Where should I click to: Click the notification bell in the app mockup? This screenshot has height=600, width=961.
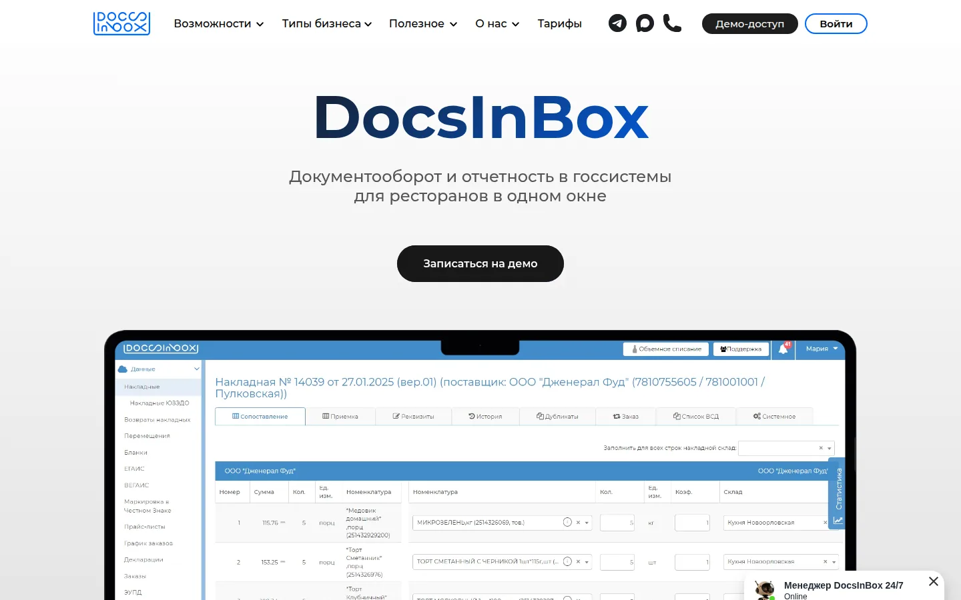pos(783,349)
